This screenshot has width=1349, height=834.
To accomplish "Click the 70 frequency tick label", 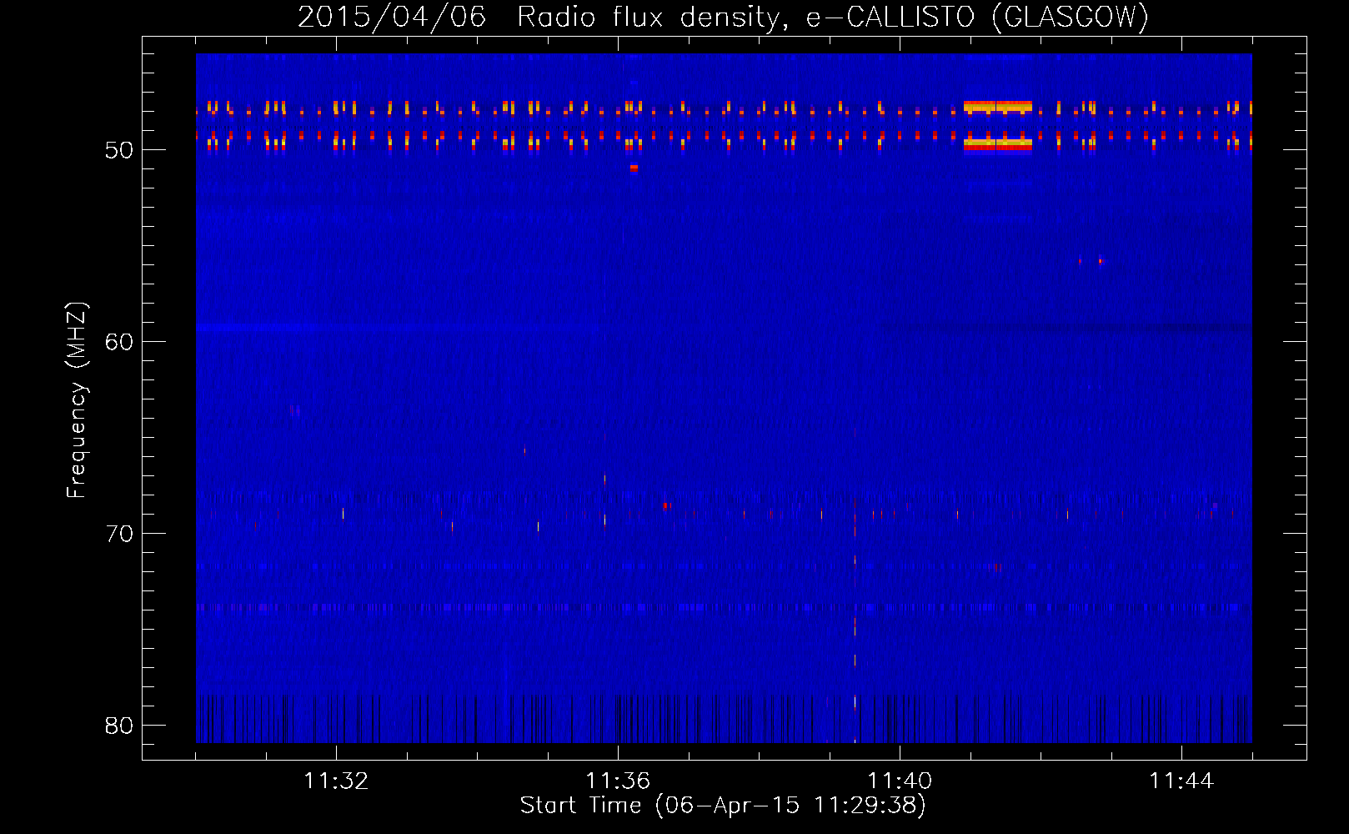I will 119,534.
